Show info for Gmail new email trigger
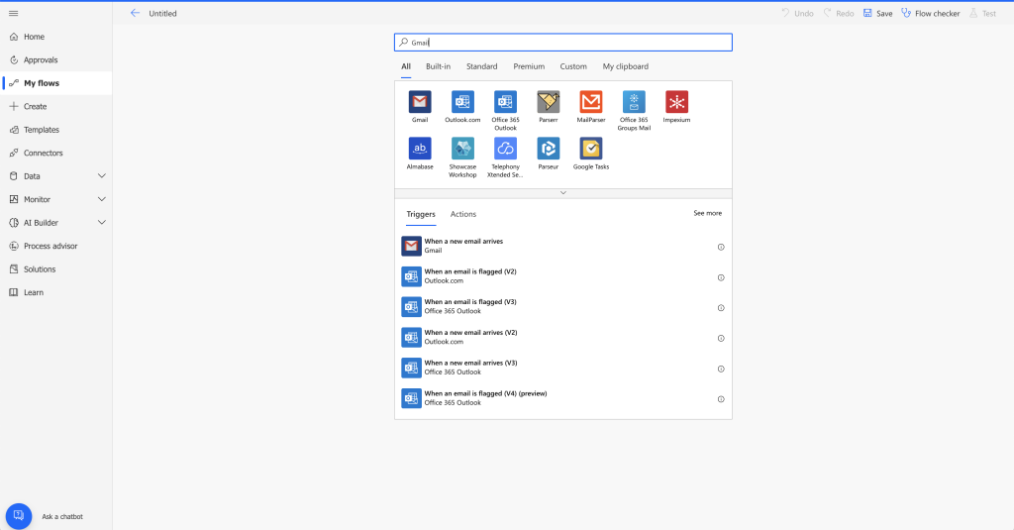Image resolution: width=1014 pixels, height=530 pixels. pos(721,247)
